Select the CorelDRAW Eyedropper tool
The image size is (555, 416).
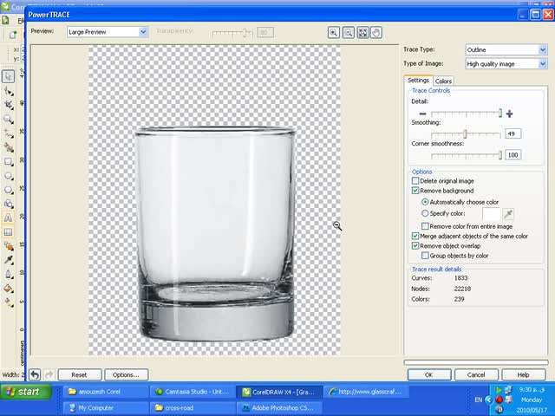click(x=8, y=260)
